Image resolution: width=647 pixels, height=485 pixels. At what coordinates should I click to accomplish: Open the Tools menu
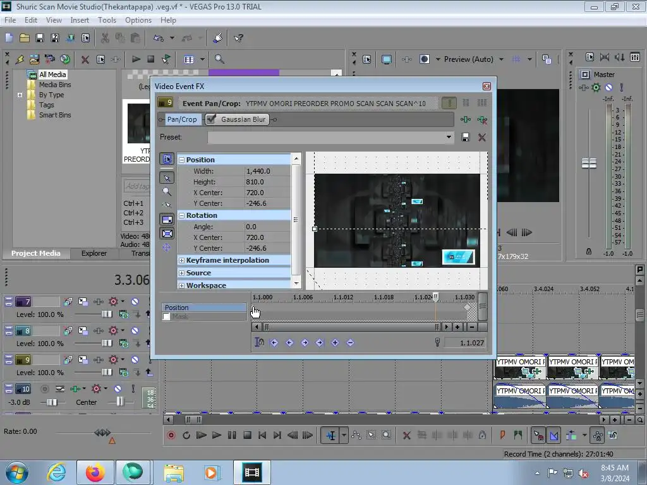[x=107, y=20]
